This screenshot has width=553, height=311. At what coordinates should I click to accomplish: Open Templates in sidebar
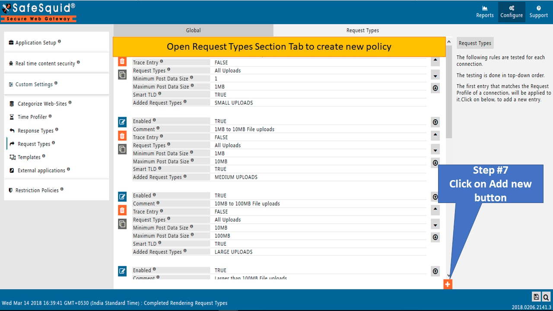coord(29,157)
